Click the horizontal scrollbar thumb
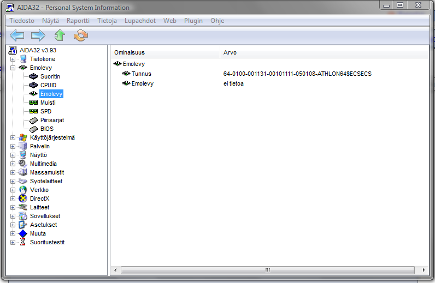435x283 pixels. (268, 270)
